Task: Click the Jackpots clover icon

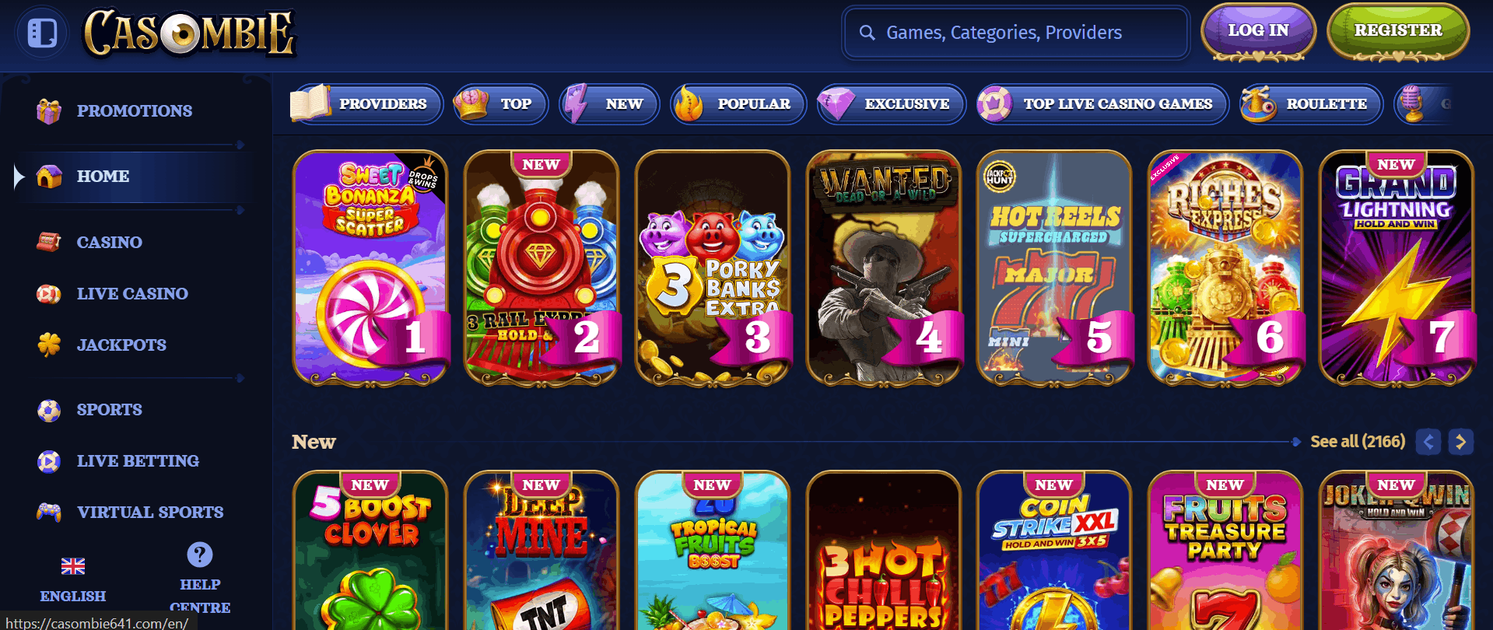Action: pyautogui.click(x=49, y=345)
